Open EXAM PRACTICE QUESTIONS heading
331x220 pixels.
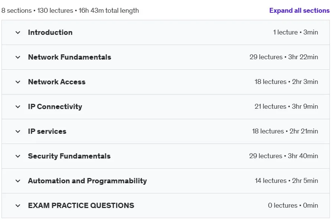81,205
